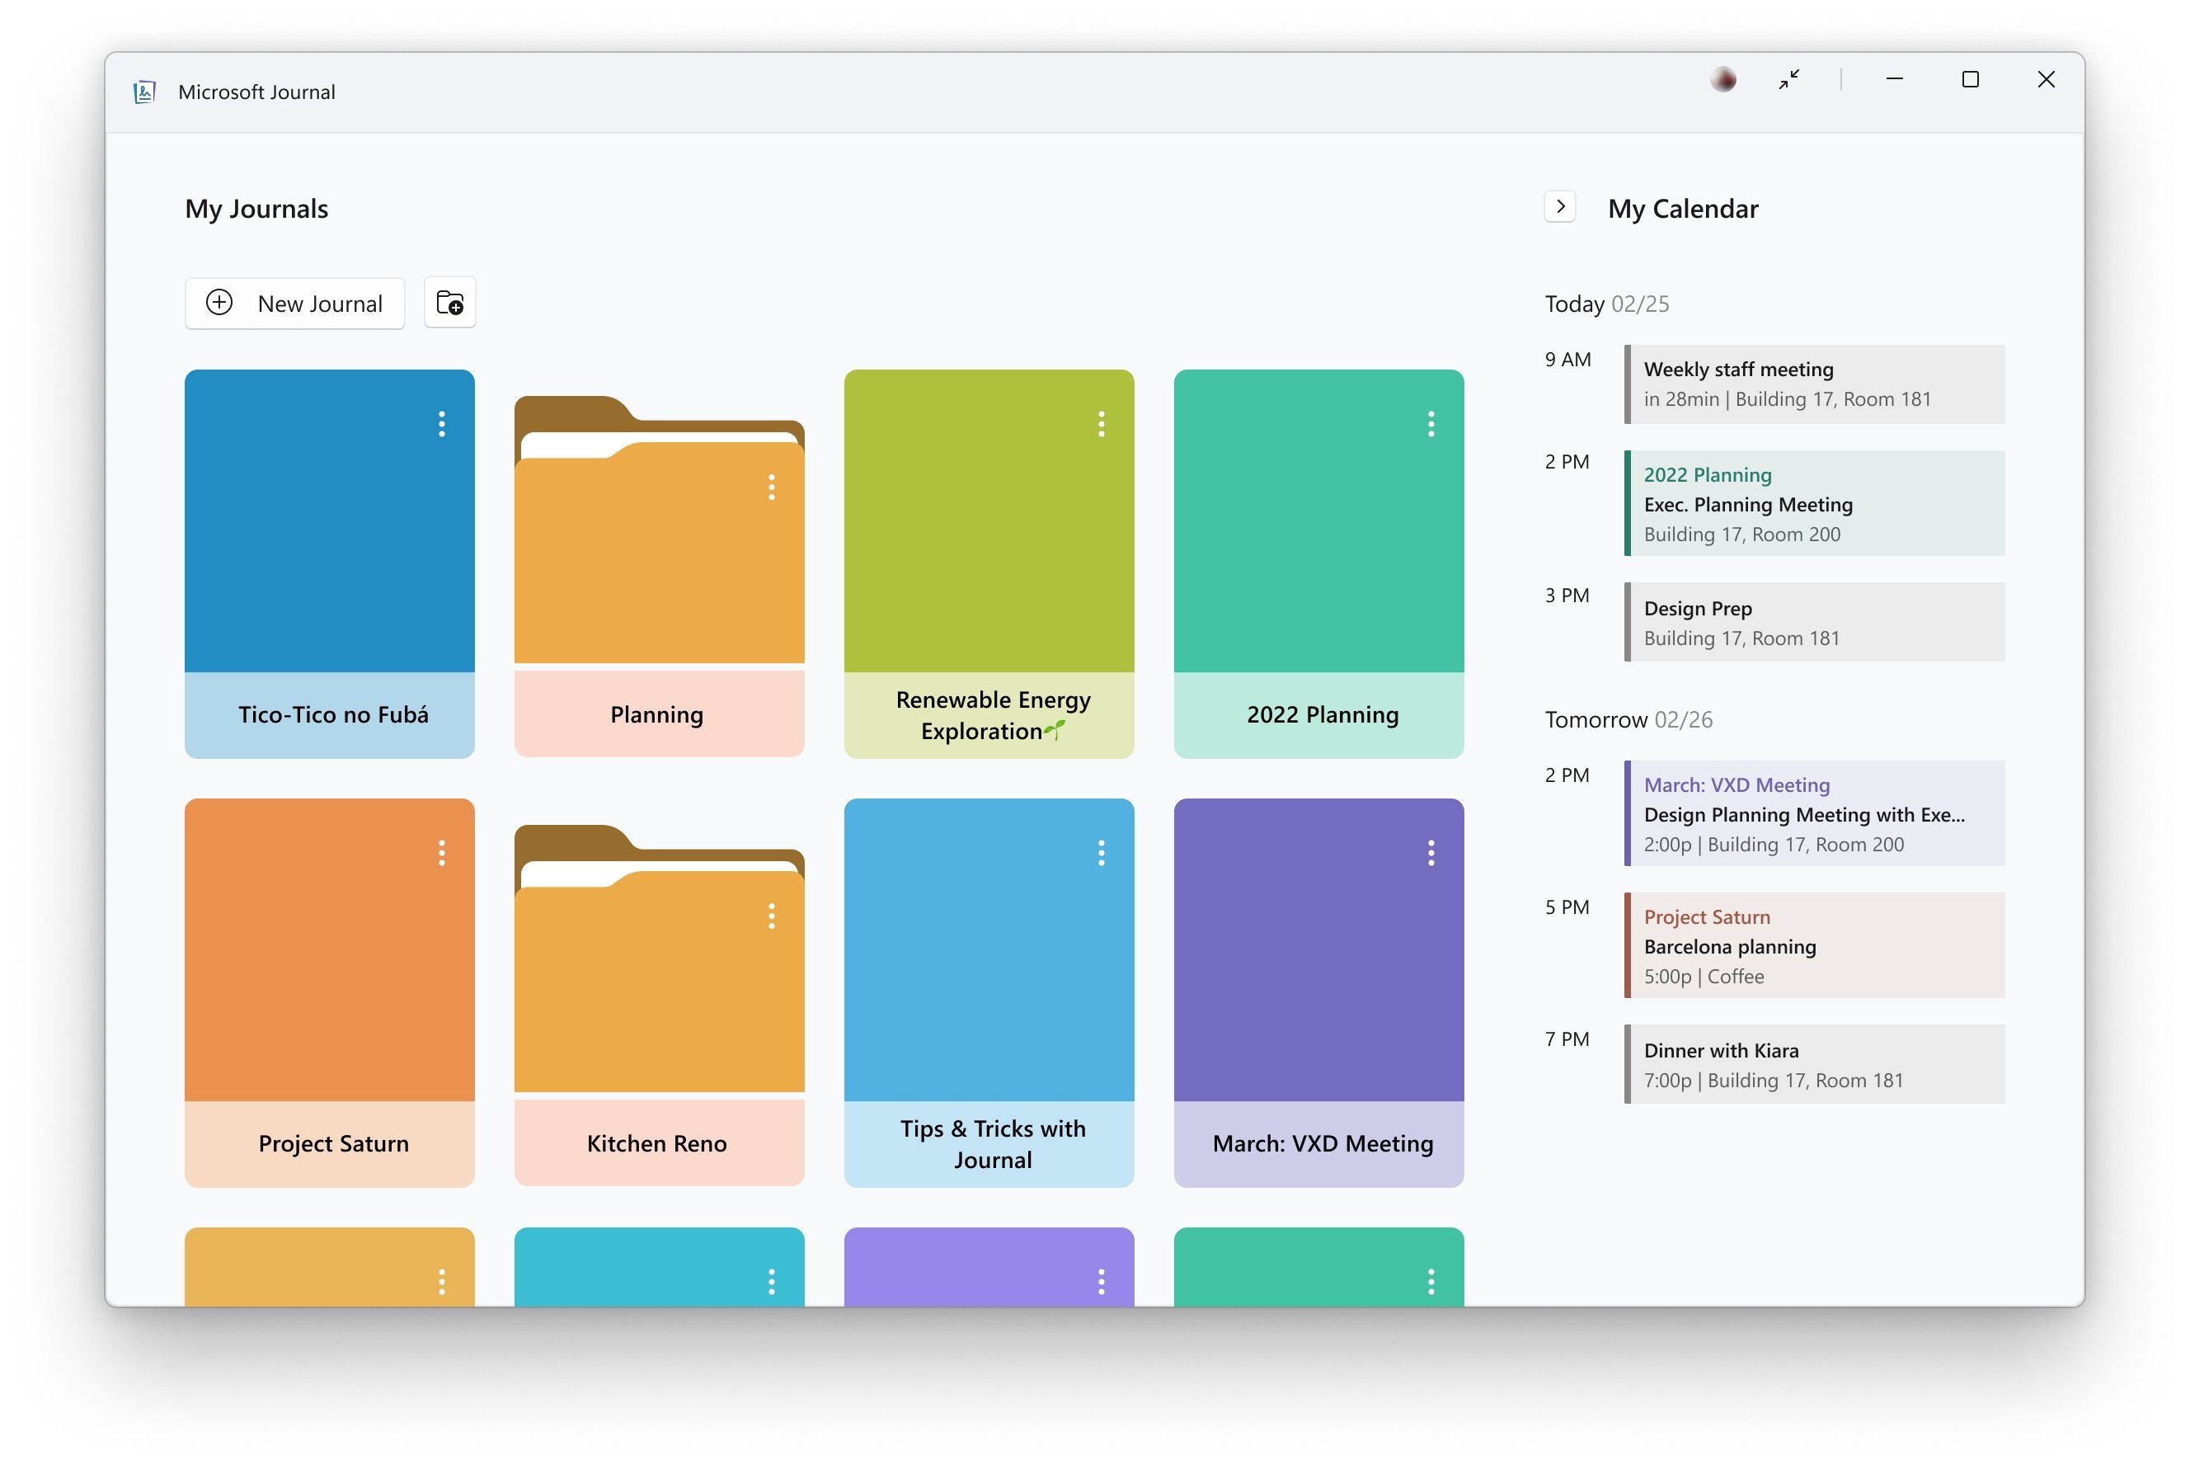Screen dimensions: 2190x1465
Task: Open options menu on Kitchen Reno folder
Action: click(x=773, y=916)
